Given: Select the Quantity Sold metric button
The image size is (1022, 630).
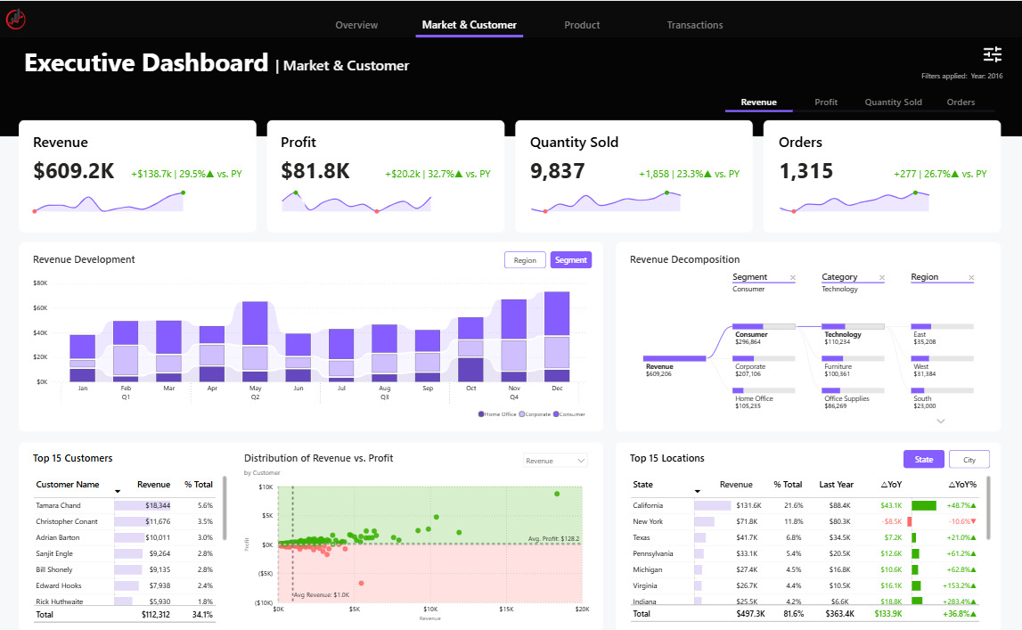Looking at the screenshot, I should point(893,102).
